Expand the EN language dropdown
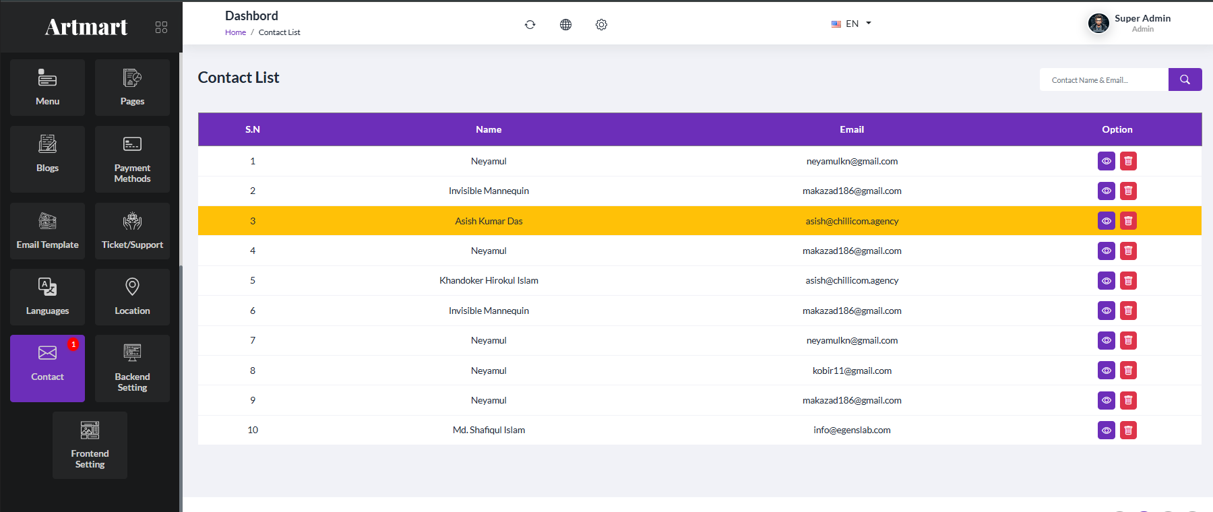Image resolution: width=1213 pixels, height=512 pixels. pos(851,24)
